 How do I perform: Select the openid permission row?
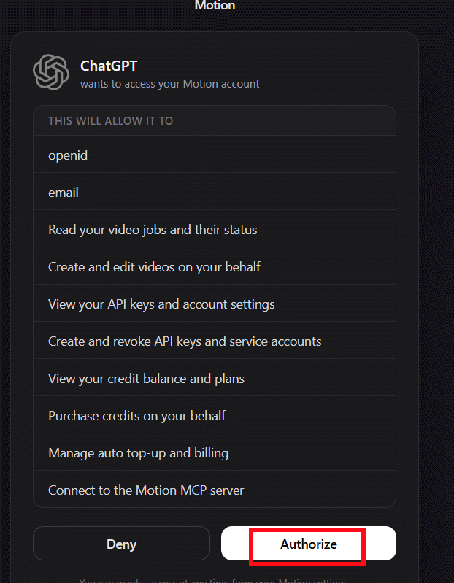(x=215, y=154)
